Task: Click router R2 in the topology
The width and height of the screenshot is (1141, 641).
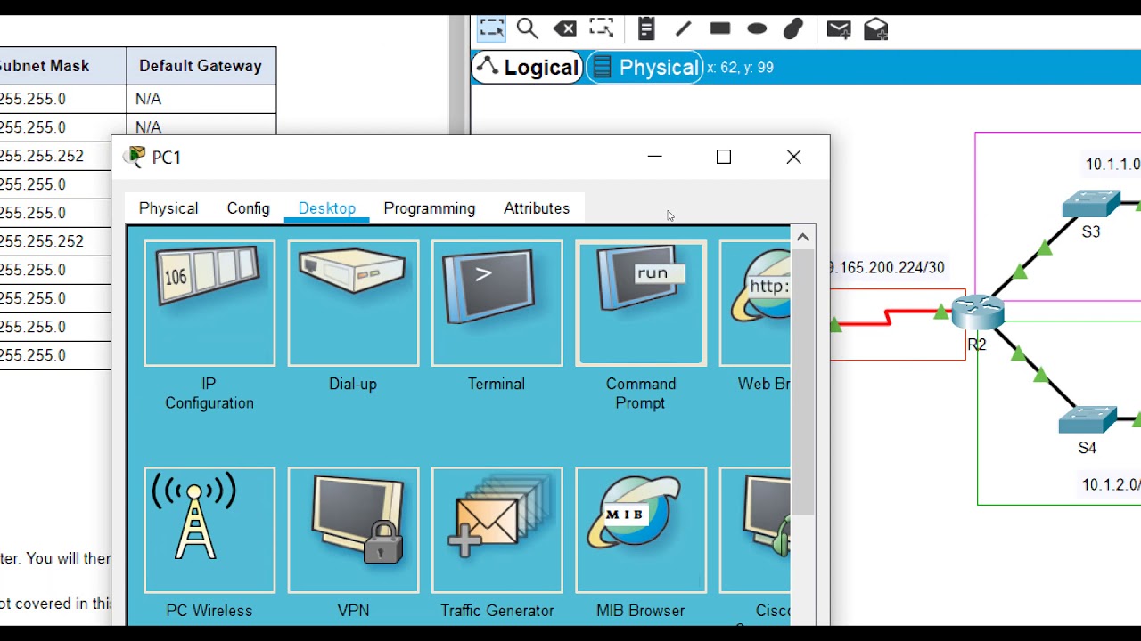Action: (x=978, y=312)
